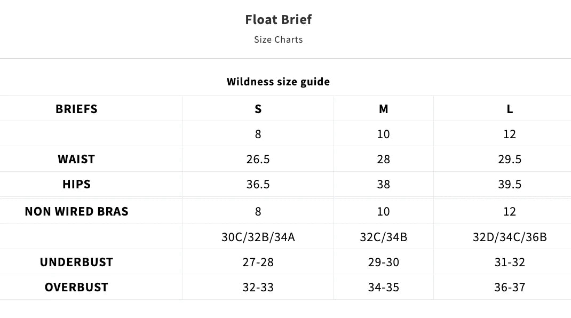Click overbust range 32-33 cell
Image resolution: width=571 pixels, height=318 pixels.
click(x=258, y=287)
